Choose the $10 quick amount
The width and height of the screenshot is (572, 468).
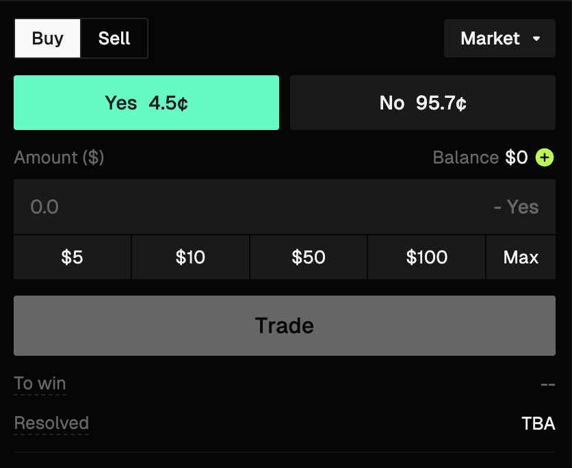coord(190,257)
